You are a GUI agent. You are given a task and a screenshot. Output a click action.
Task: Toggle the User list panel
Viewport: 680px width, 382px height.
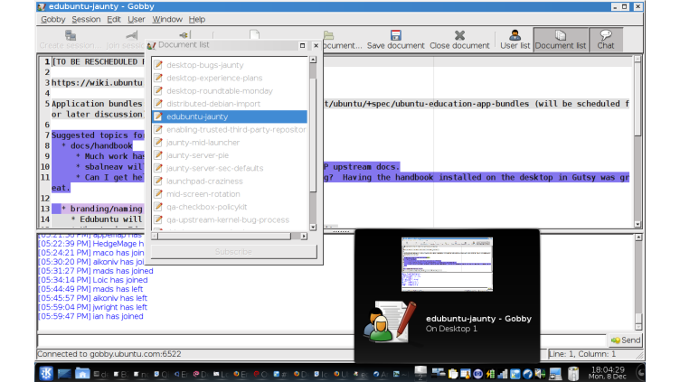[x=515, y=40]
